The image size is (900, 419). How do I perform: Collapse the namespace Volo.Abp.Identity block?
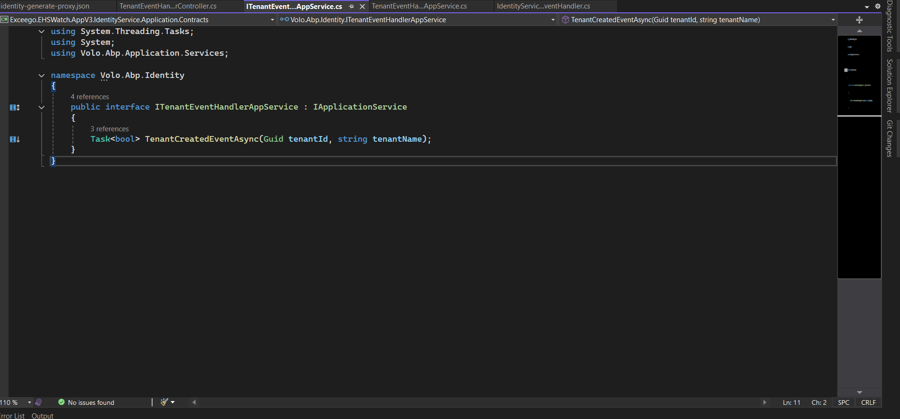(42, 76)
